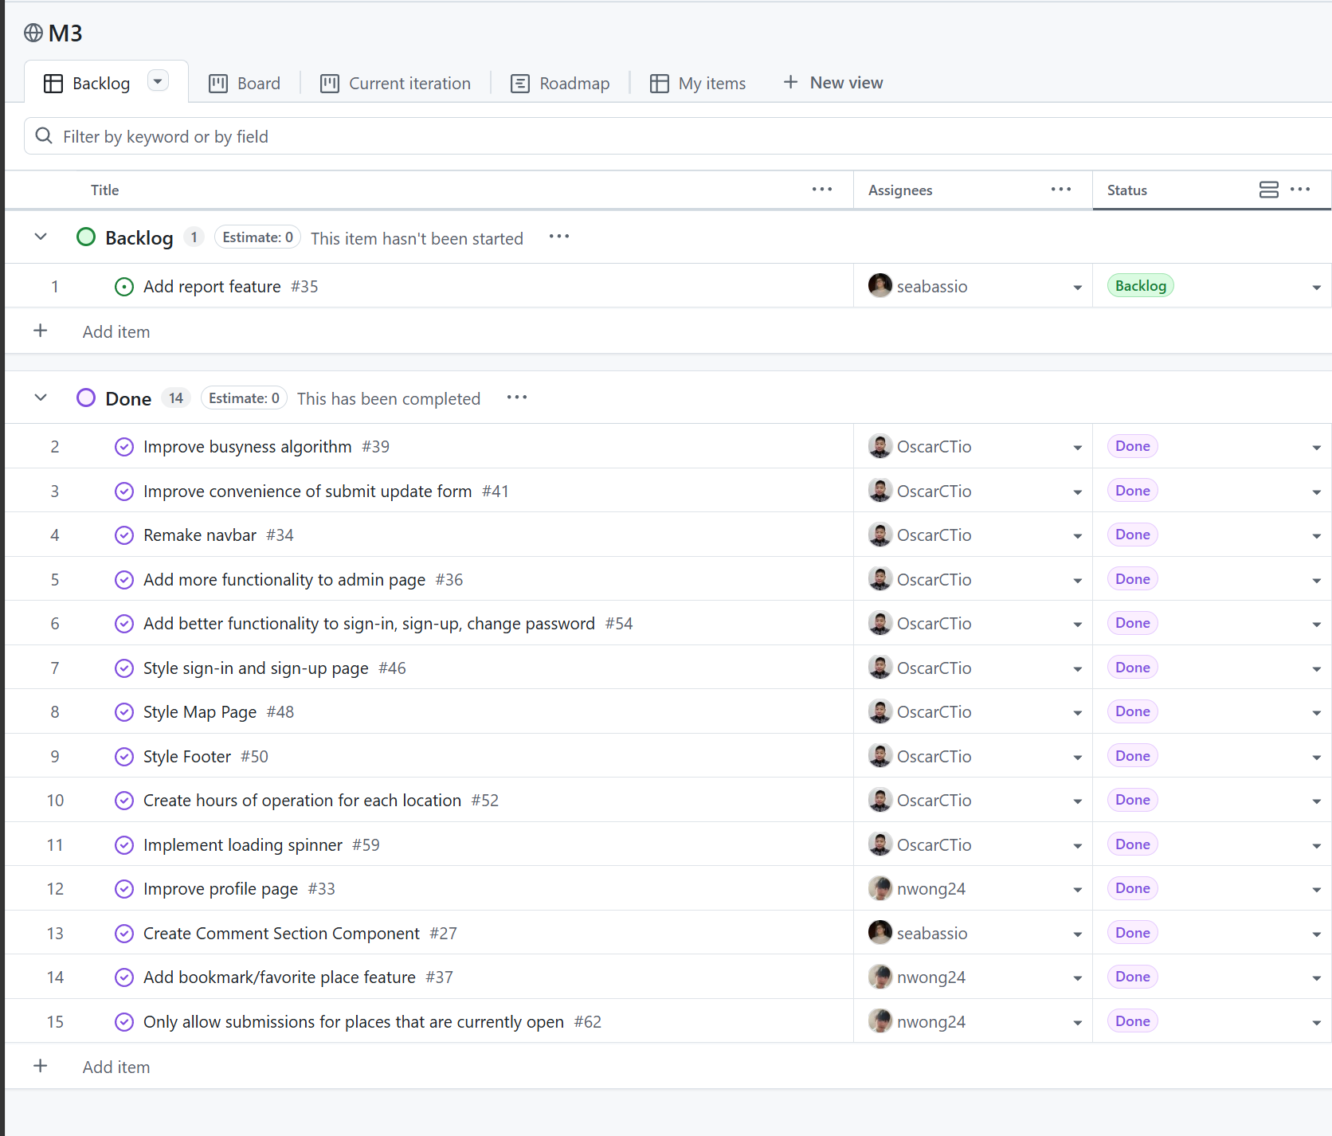This screenshot has width=1332, height=1136.
Task: Open Assignees column options menu
Action: pyautogui.click(x=1061, y=190)
